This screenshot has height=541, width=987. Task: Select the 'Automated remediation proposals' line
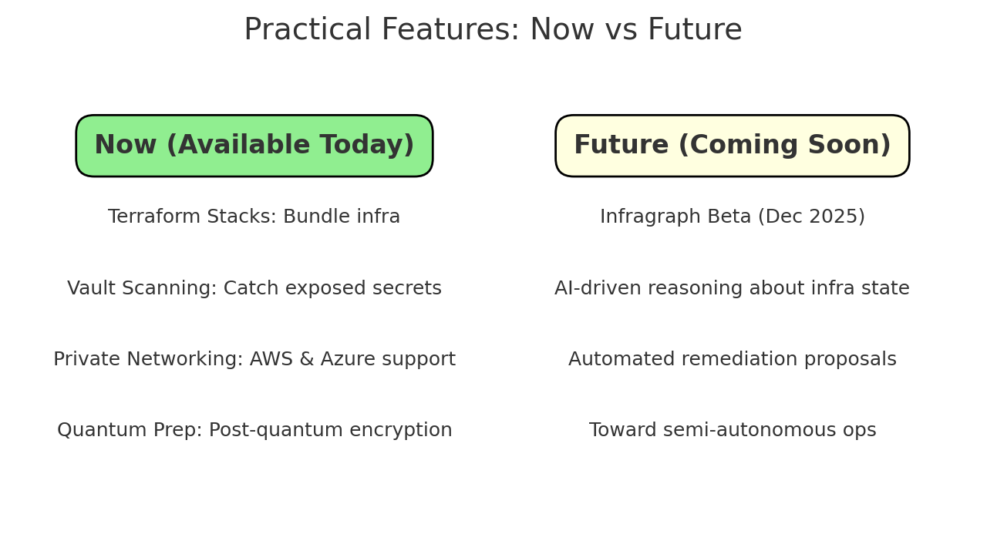pos(732,360)
